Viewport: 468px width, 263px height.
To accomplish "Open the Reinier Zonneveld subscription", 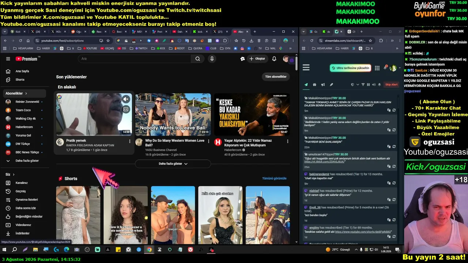I will [x=24, y=102].
